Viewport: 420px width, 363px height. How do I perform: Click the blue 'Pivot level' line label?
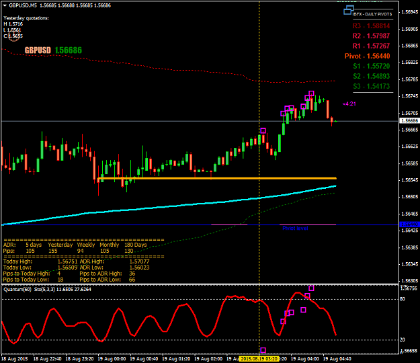(295, 229)
